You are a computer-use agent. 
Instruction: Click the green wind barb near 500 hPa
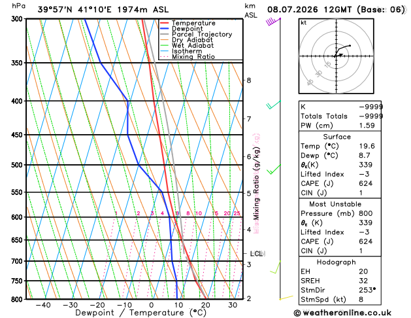point(274,169)
